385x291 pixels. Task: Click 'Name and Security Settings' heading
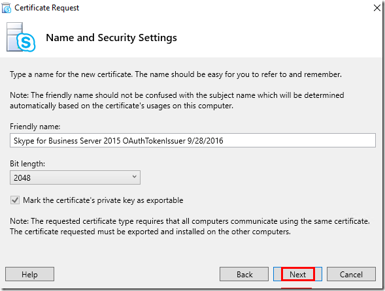point(112,38)
